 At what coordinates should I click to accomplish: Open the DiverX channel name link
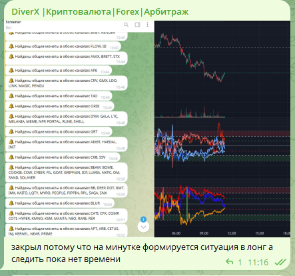[100, 12]
